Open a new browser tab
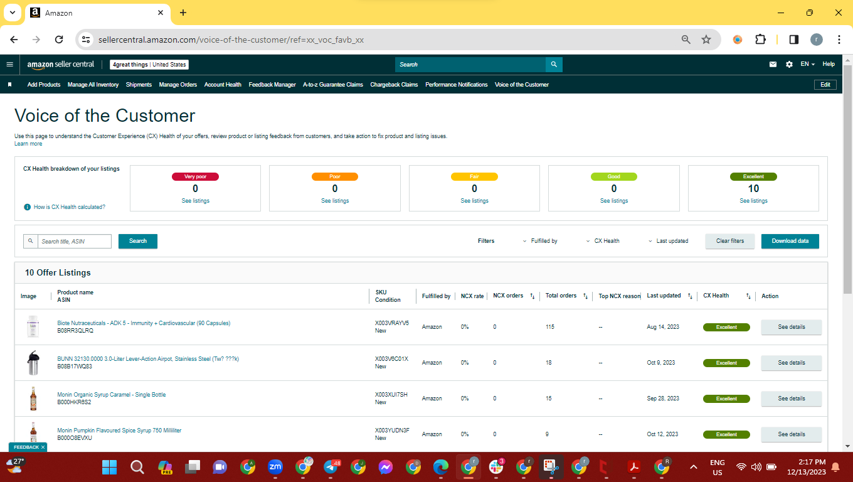The height and width of the screenshot is (482, 853). pyautogui.click(x=183, y=13)
